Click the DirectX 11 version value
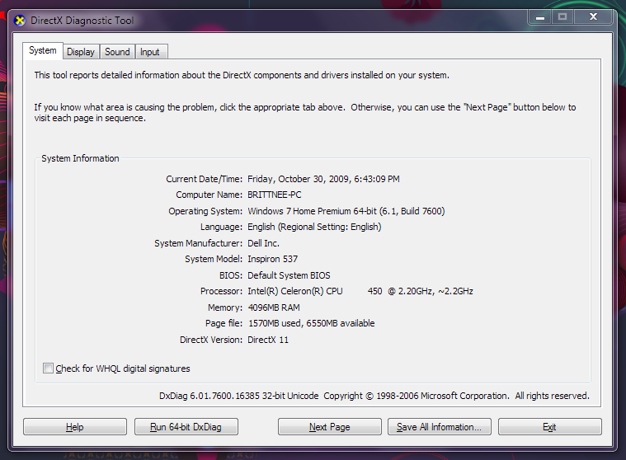The width and height of the screenshot is (626, 460). (x=268, y=340)
